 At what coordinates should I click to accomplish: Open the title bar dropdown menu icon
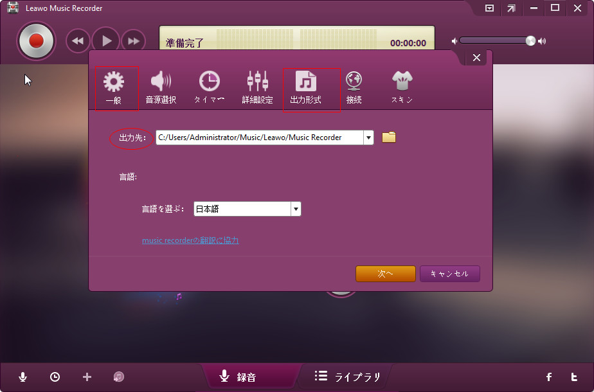point(489,8)
